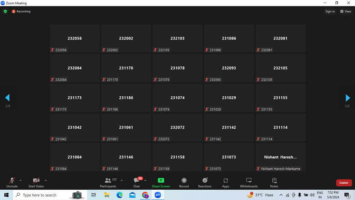
Task: Unmute the microphone
Action: 12,182
